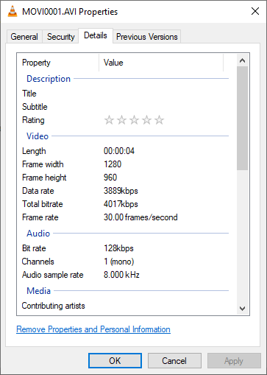This screenshot has height=375, width=267.
Task: Click the vertical scrollbar thumb
Action: (242, 118)
